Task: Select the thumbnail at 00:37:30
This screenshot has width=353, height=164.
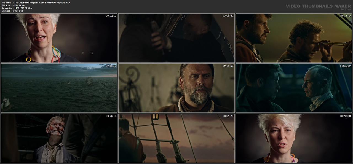Action: [x=294, y=138]
